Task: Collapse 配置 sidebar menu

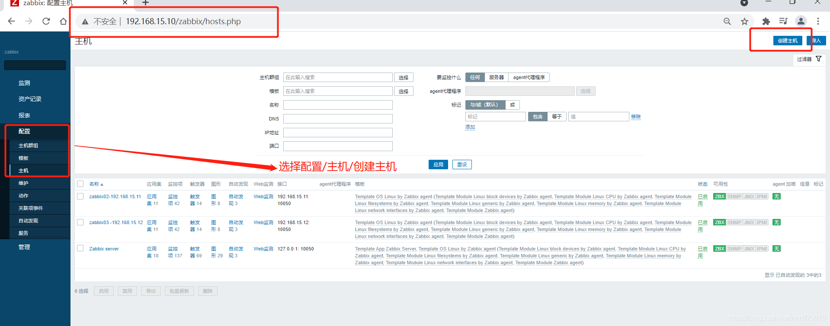Action: [x=24, y=131]
